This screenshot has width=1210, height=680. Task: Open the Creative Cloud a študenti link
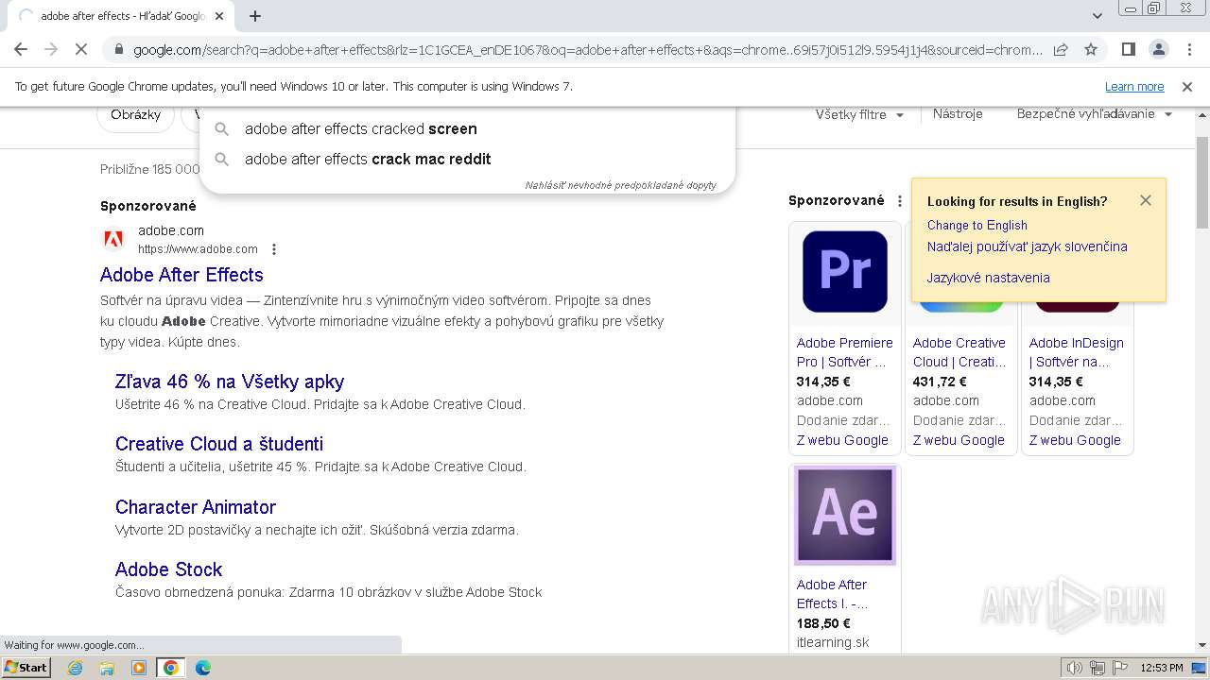[x=219, y=444]
